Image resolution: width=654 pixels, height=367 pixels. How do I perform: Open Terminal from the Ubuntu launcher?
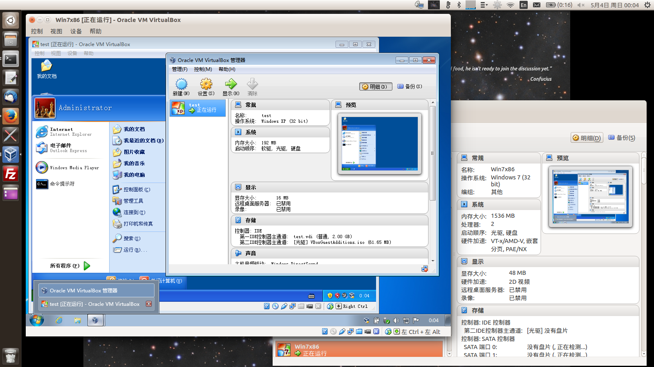[x=11, y=59]
